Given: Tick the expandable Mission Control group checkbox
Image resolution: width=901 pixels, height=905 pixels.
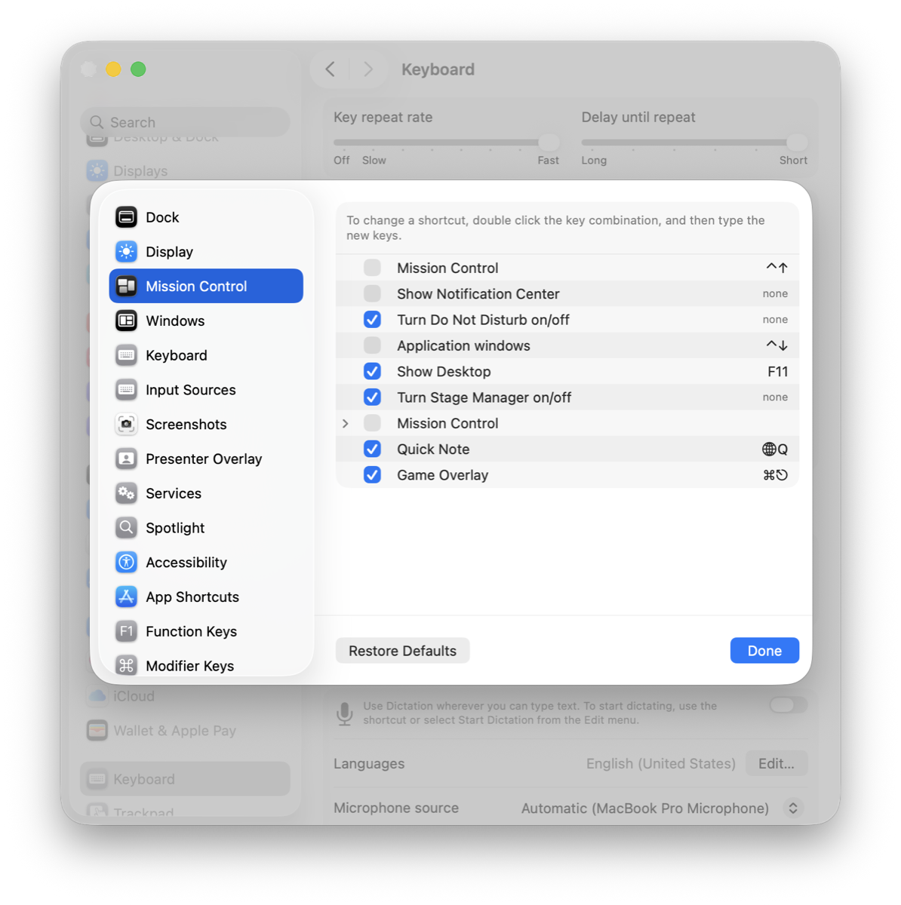Looking at the screenshot, I should pyautogui.click(x=372, y=423).
